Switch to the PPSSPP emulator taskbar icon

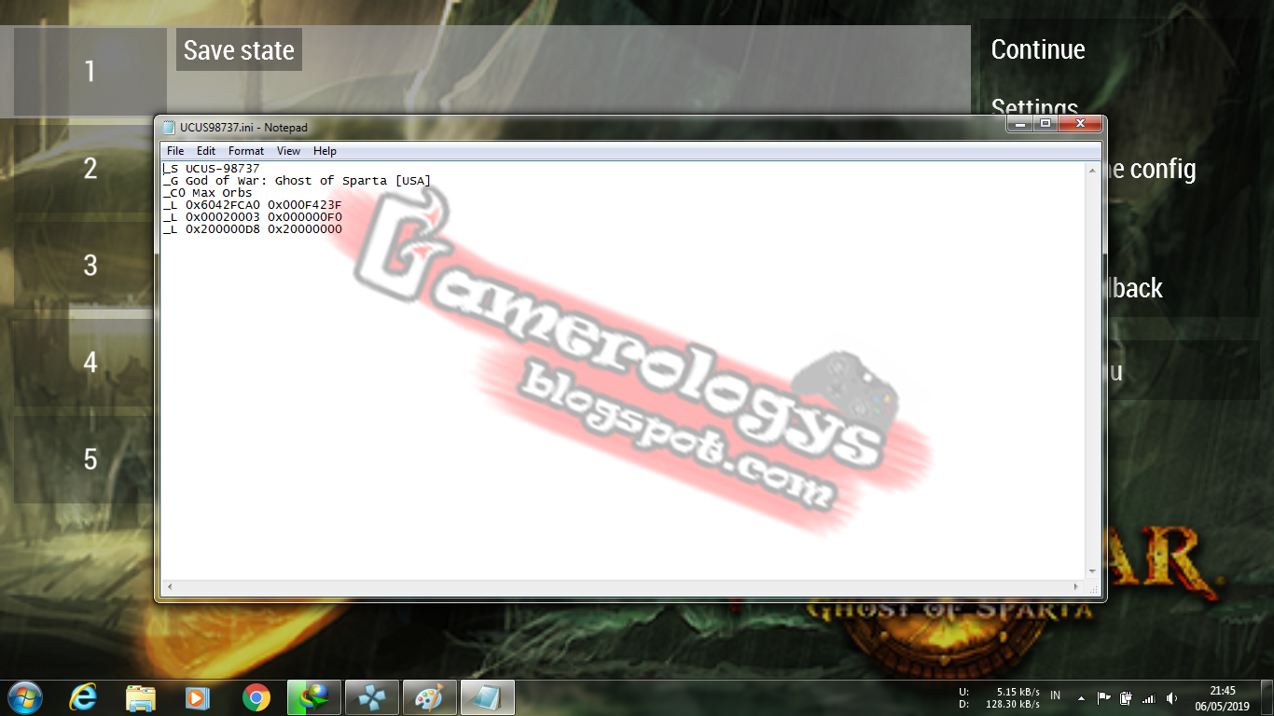[x=372, y=696]
